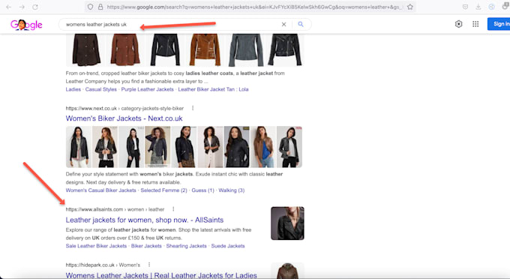This screenshot has width=510, height=279.
Task: Open Women's Biker Jackets - Next.co.uk result
Action: (124, 118)
